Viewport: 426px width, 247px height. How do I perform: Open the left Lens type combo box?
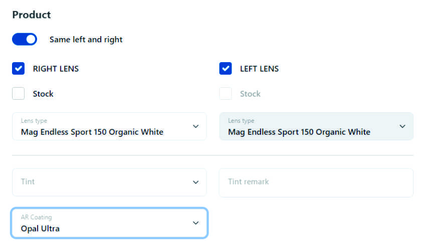(306, 127)
